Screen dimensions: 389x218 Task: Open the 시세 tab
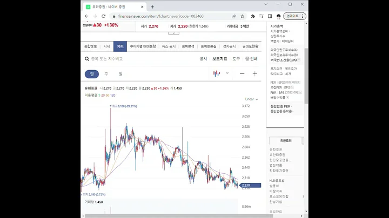pos(106,46)
